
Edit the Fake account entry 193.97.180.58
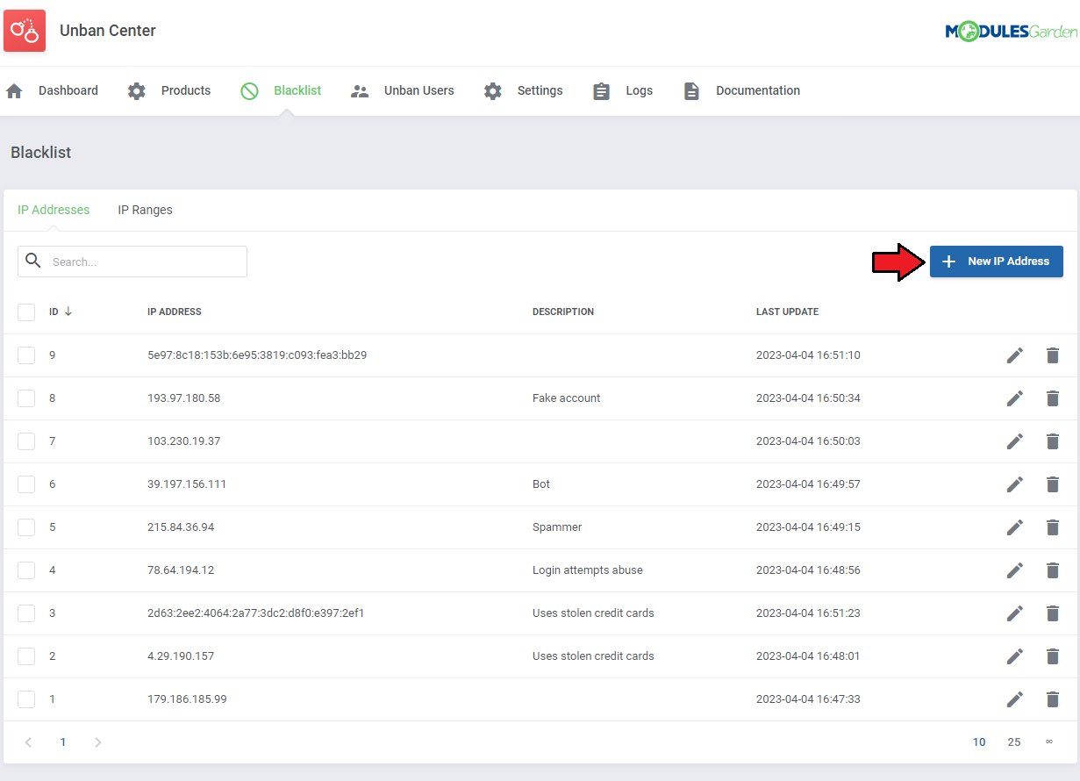[x=1015, y=398]
